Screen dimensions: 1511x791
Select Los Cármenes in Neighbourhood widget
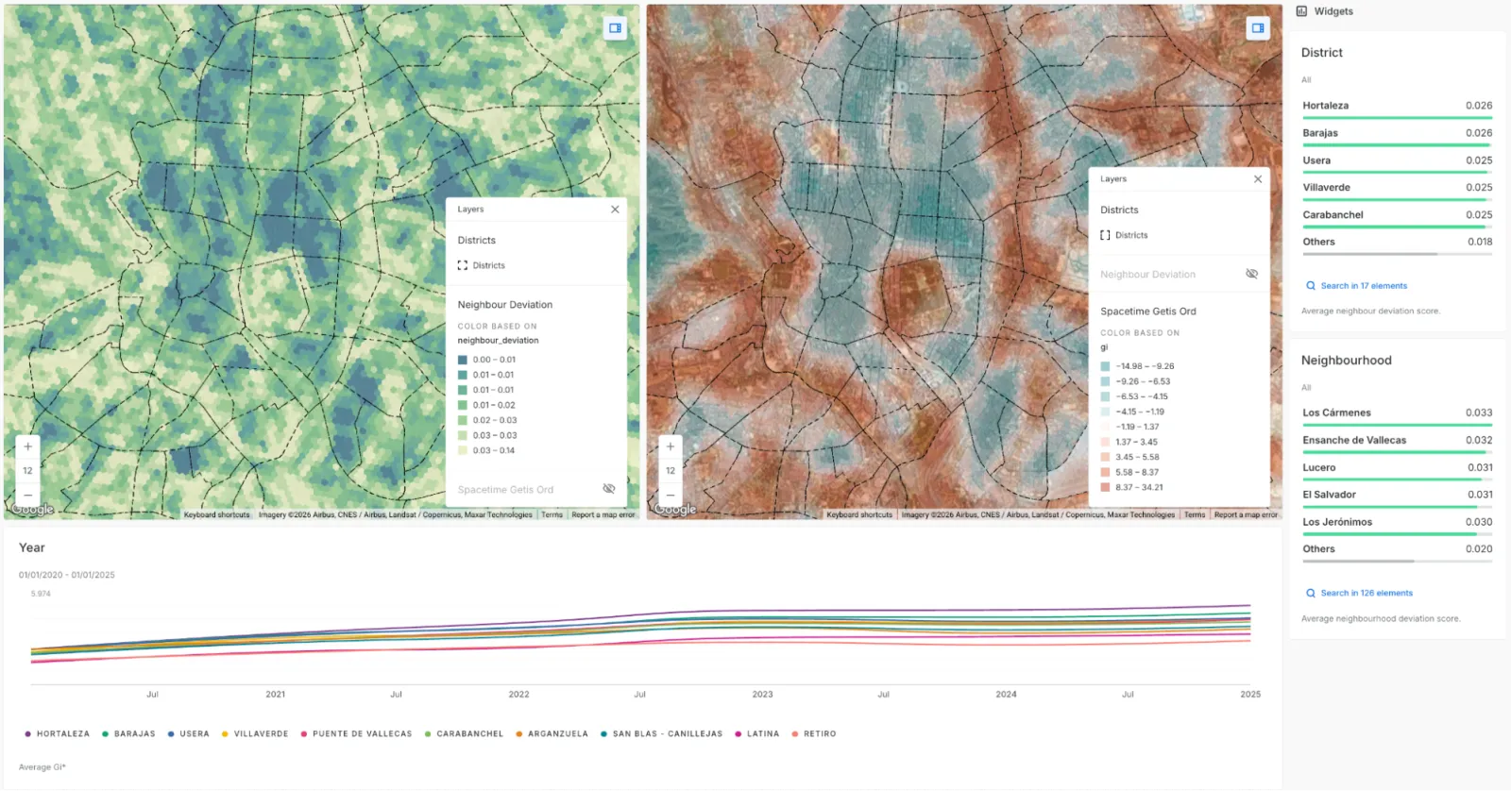tap(1398, 416)
